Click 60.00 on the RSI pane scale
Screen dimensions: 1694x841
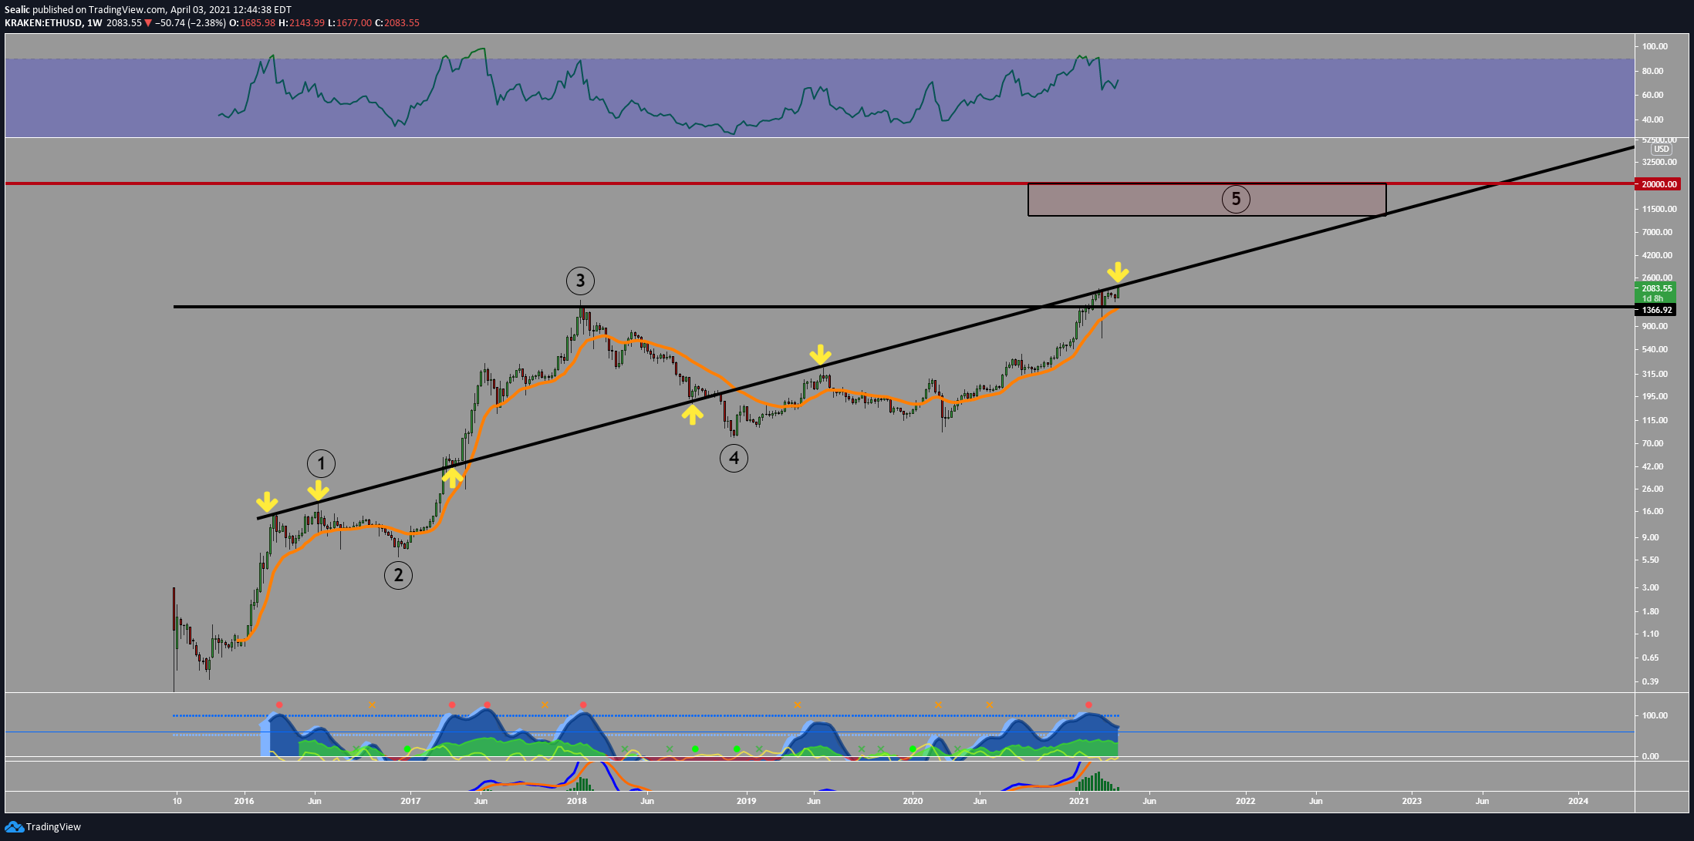[x=1652, y=95]
